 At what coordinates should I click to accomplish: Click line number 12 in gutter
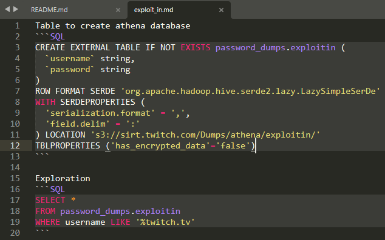point(15,145)
